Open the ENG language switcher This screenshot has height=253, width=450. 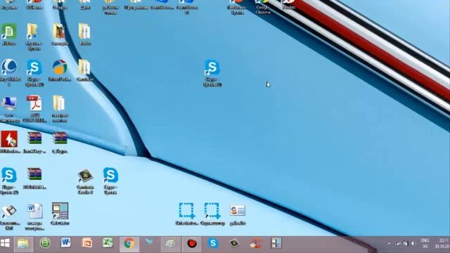pos(425,243)
